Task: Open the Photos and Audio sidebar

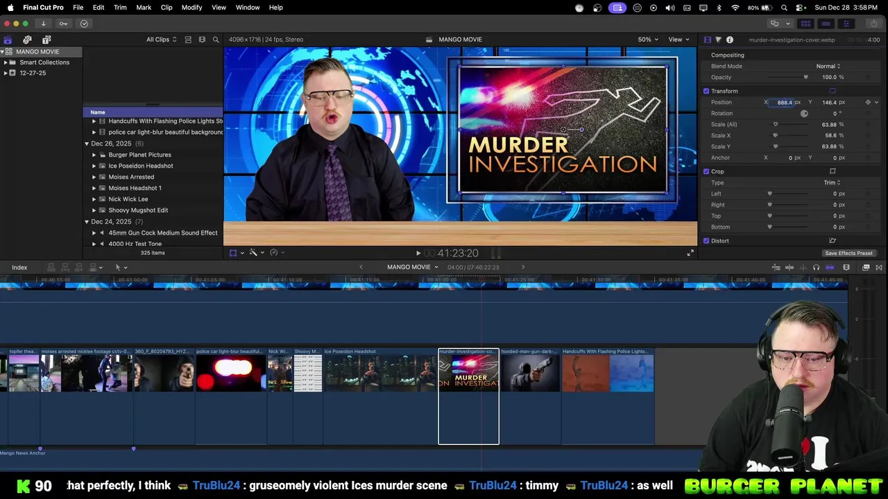Action: click(27, 40)
